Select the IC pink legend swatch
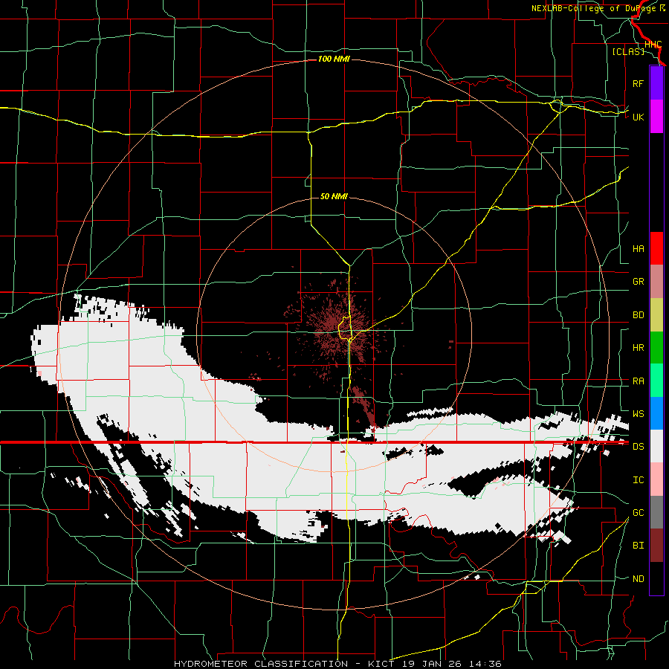Screen dimensions: 669x669 tap(656, 479)
